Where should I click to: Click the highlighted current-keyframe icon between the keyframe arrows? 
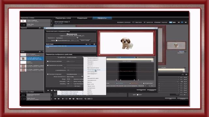click(x=182, y=22)
